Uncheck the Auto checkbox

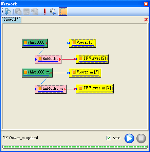pos(109,138)
